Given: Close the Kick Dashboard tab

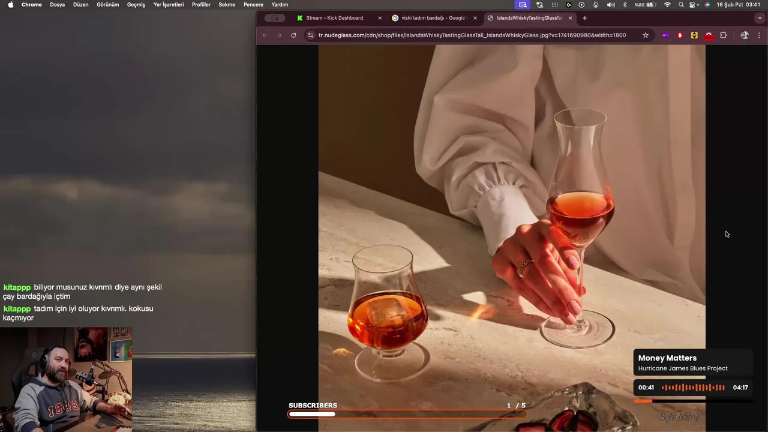Looking at the screenshot, I should (x=380, y=18).
